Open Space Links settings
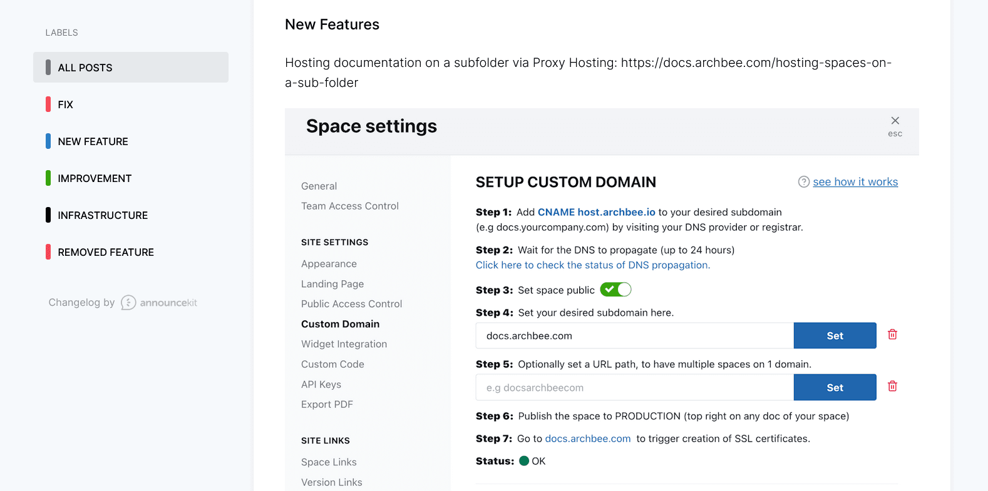The width and height of the screenshot is (988, 491). click(x=329, y=462)
